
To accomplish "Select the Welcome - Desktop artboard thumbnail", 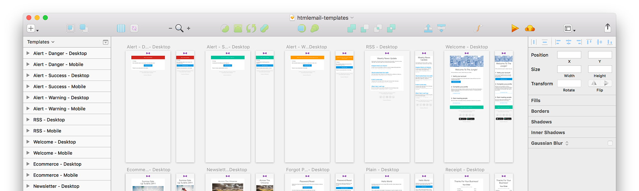I will [x=466, y=107].
